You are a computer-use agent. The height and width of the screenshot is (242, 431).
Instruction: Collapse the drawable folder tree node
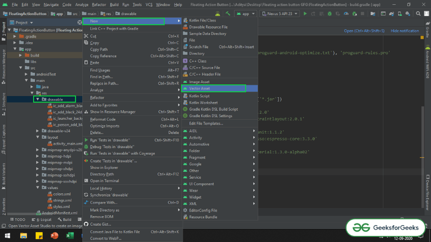38,99
